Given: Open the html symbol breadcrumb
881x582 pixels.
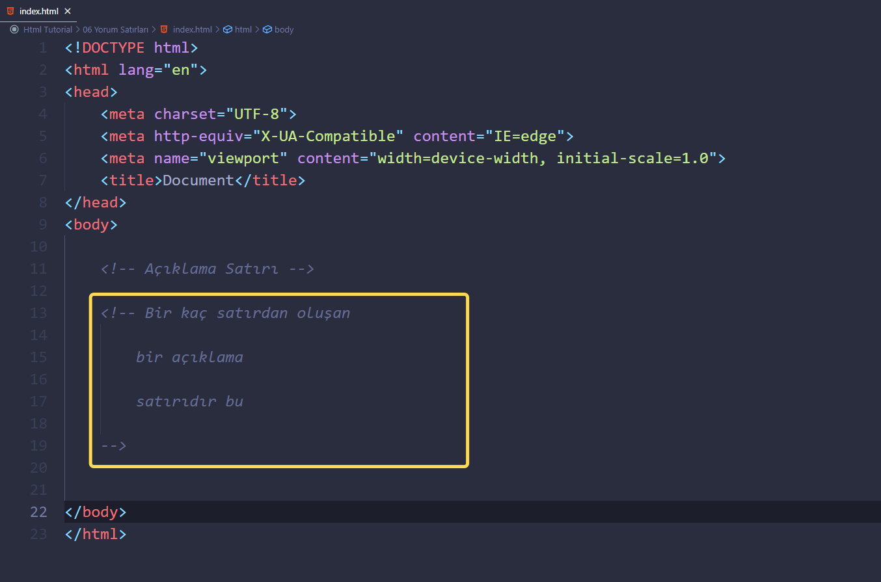Looking at the screenshot, I should click(243, 29).
